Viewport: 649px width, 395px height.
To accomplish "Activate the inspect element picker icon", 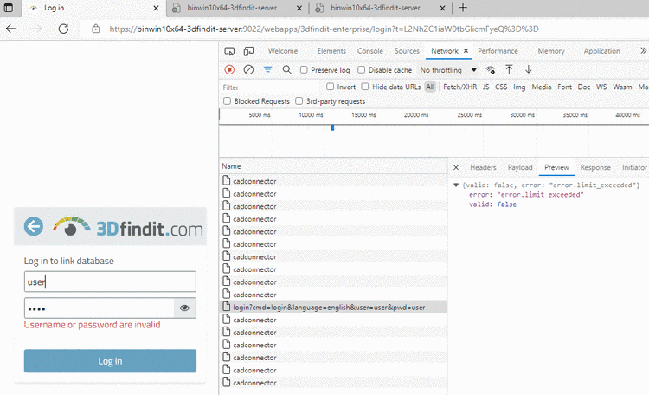I will [x=229, y=51].
